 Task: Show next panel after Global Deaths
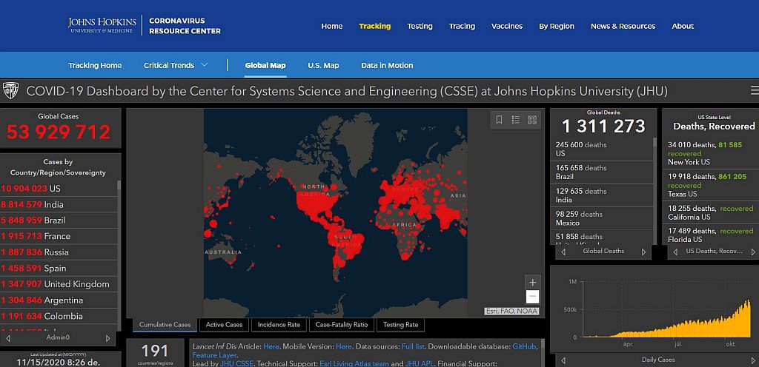coord(643,252)
